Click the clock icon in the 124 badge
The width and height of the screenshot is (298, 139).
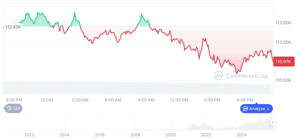pyautogui.click(x=9, y=108)
